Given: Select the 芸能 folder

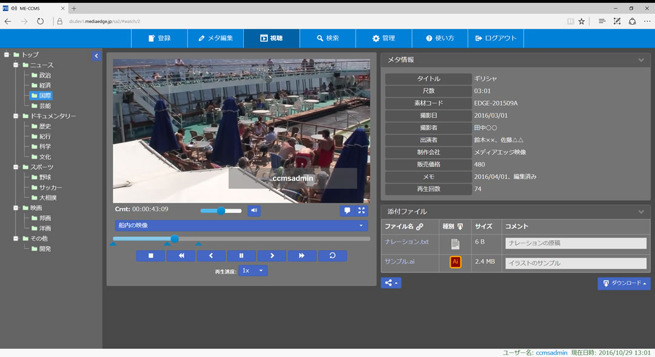Looking at the screenshot, I should tap(41, 106).
